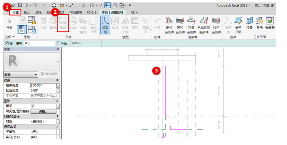Viewport: 287px width, 145px height.
Task: Add a 风管连接件 duct connector
Action: coord(180,25)
